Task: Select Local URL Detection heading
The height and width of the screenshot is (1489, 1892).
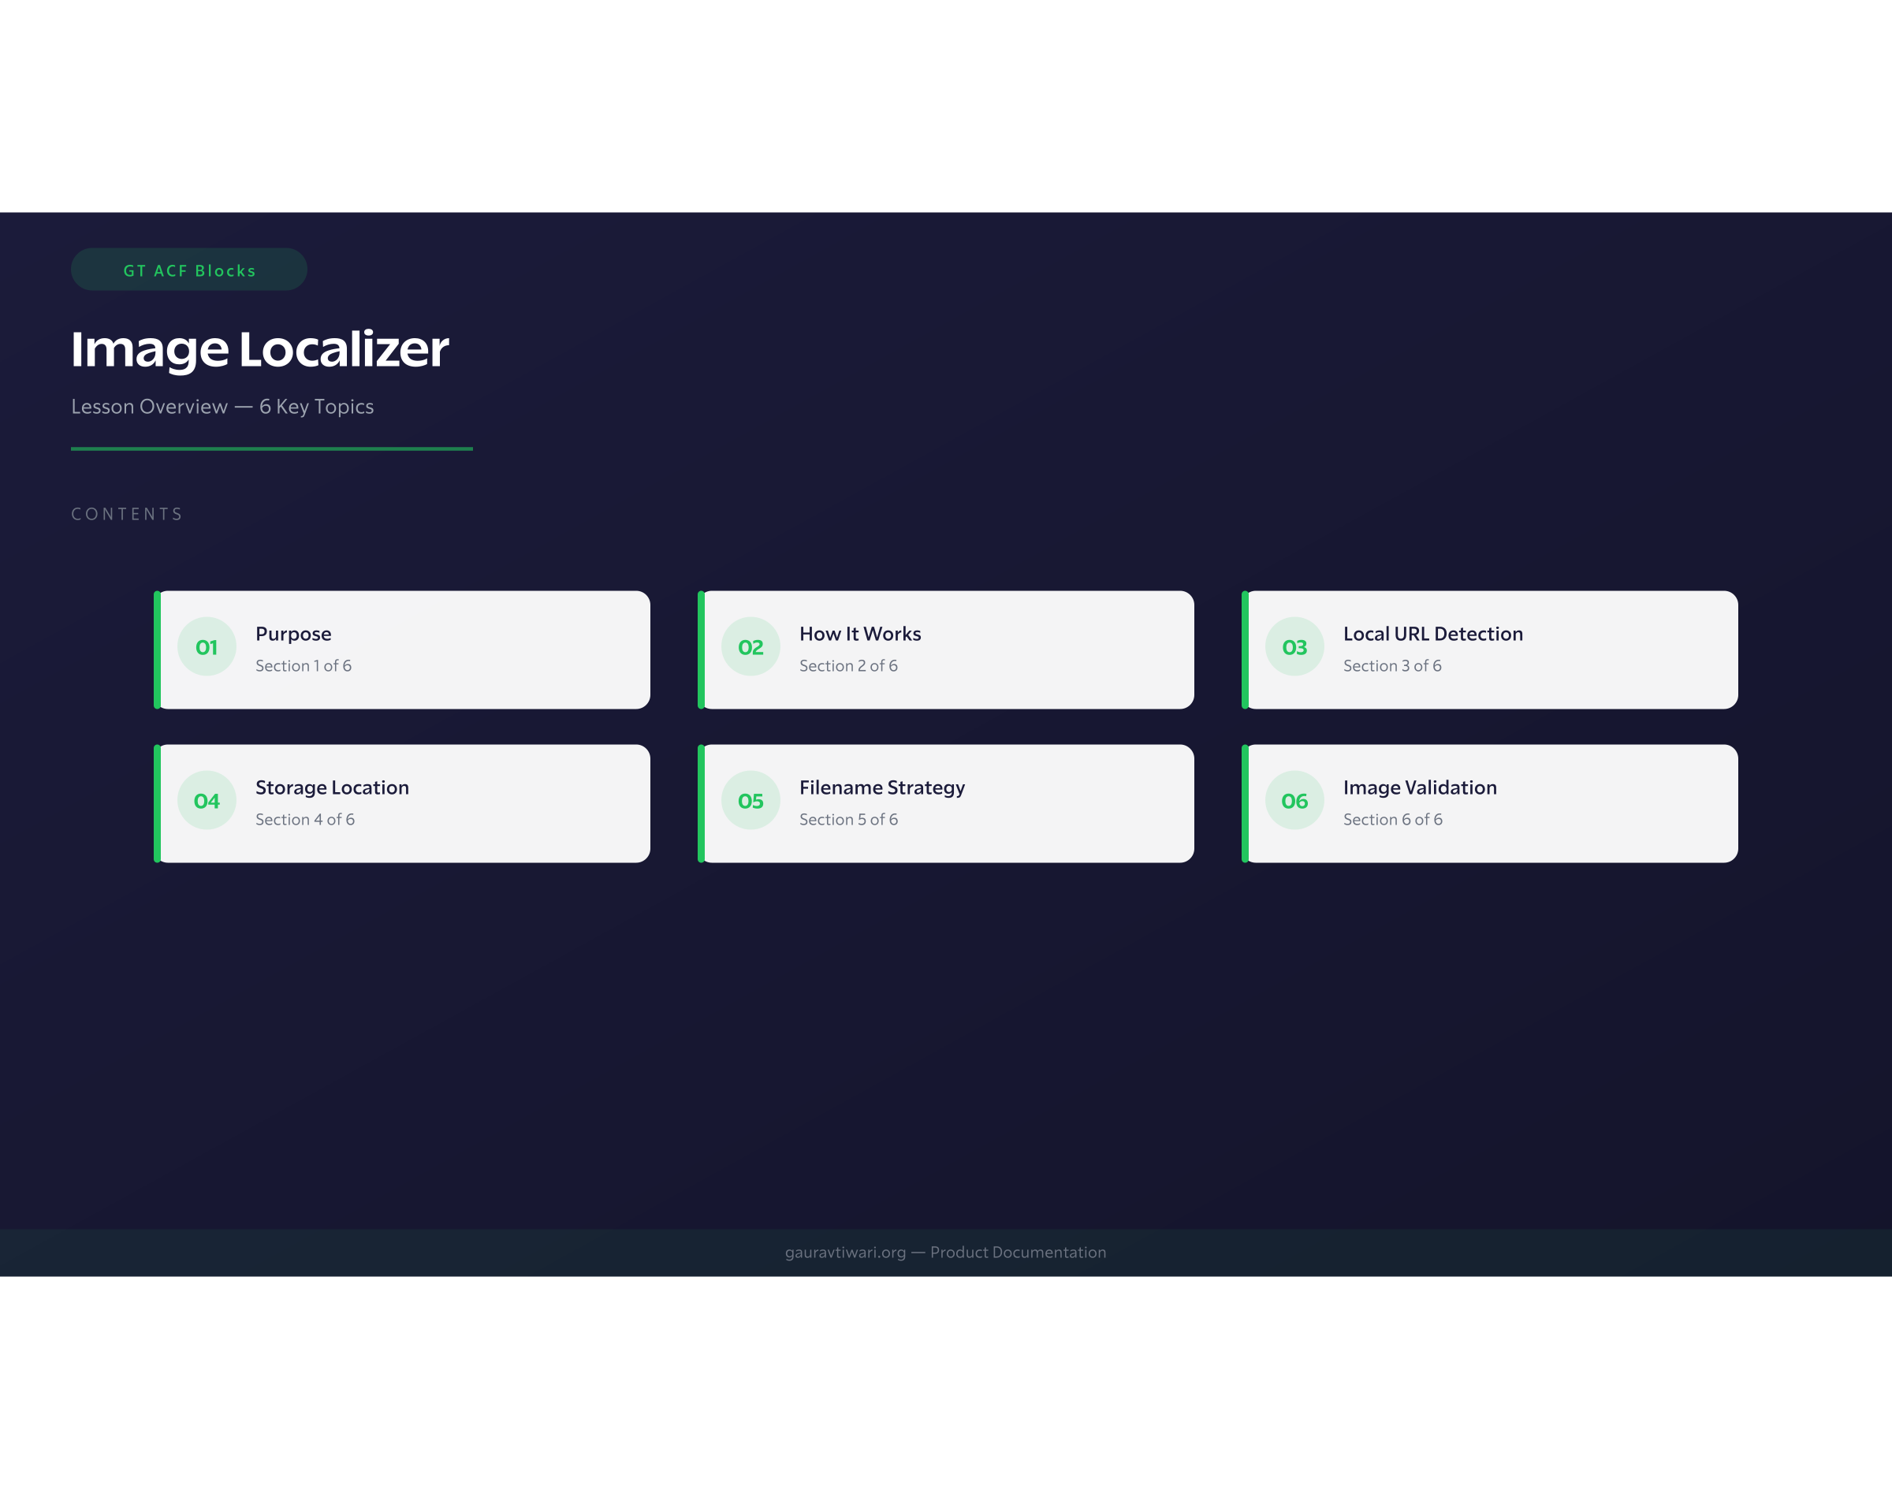Action: 1432,634
